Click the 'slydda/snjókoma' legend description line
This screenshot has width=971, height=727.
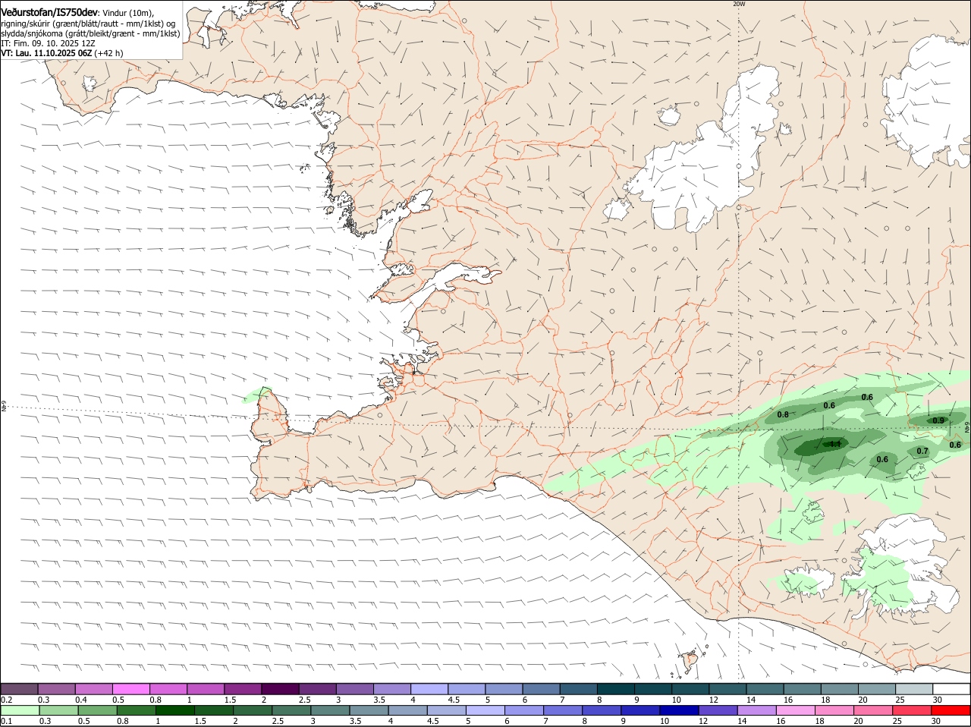tap(90, 33)
